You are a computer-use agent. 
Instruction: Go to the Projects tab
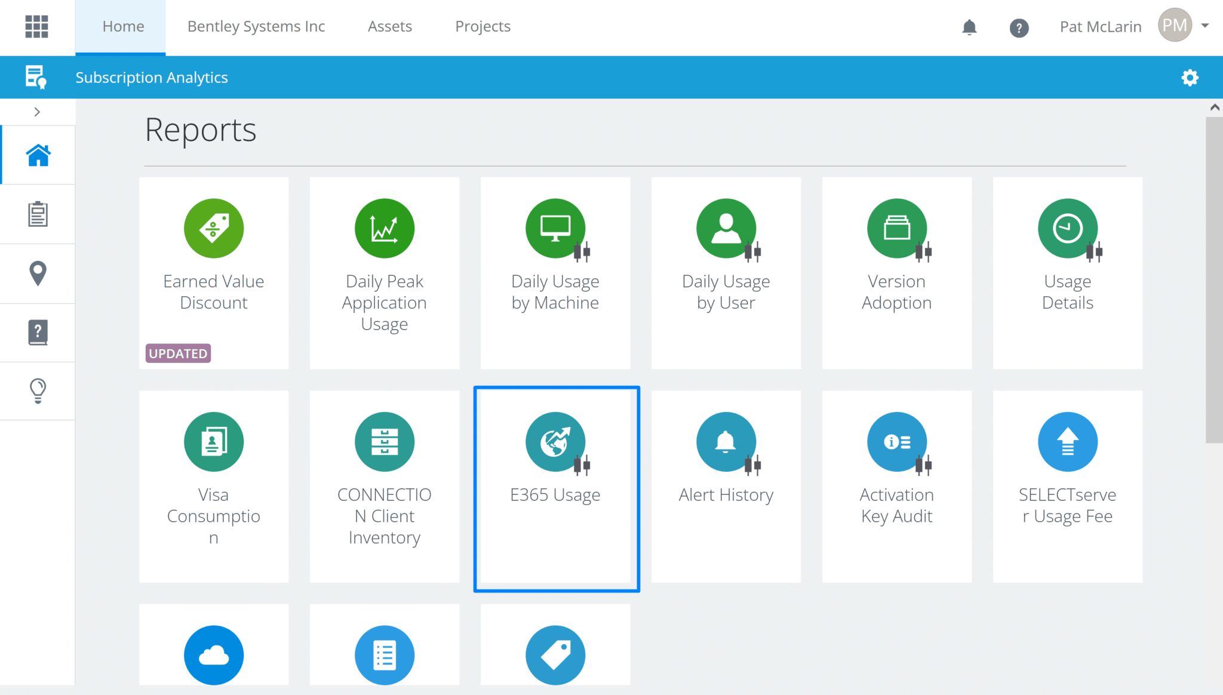(x=483, y=26)
